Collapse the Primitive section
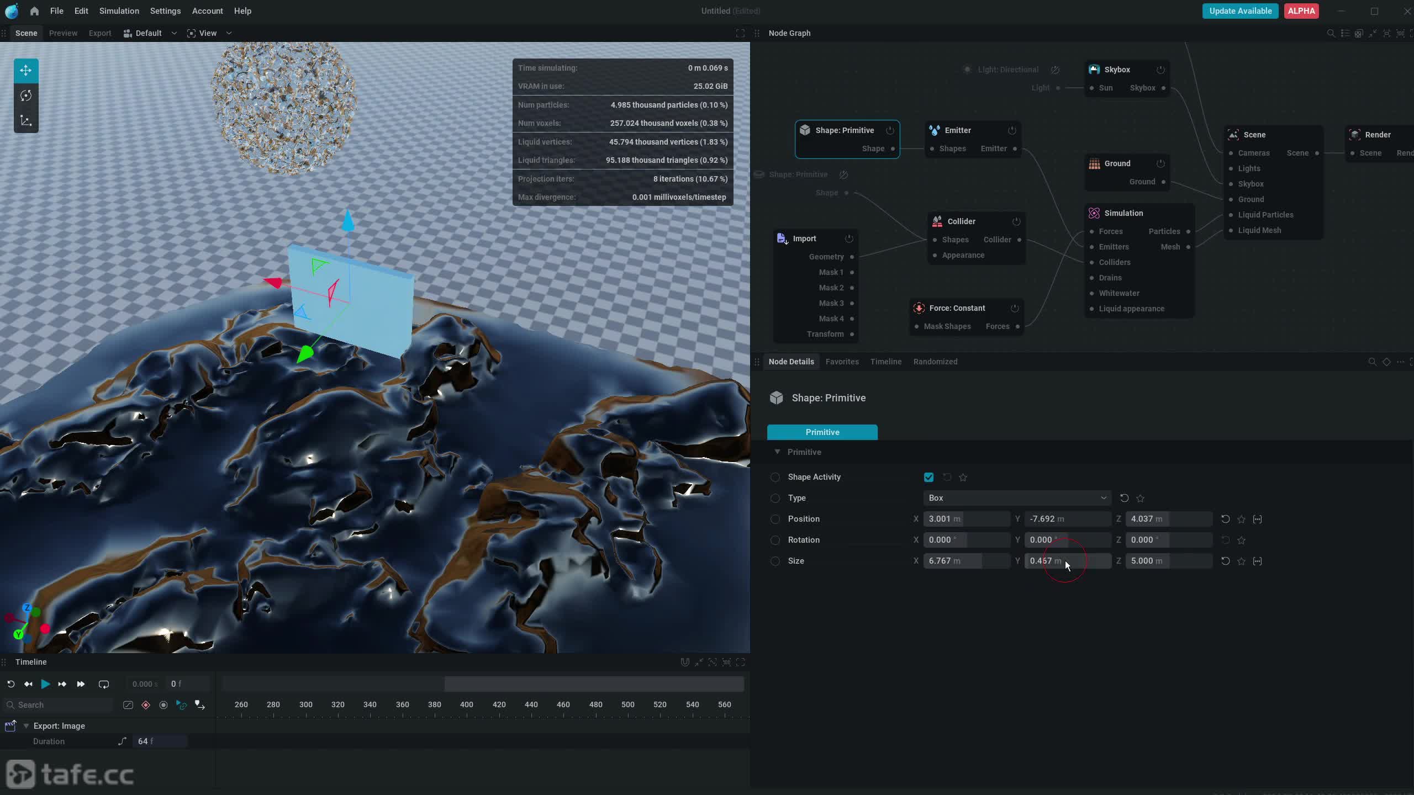This screenshot has width=1414, height=795. [777, 452]
